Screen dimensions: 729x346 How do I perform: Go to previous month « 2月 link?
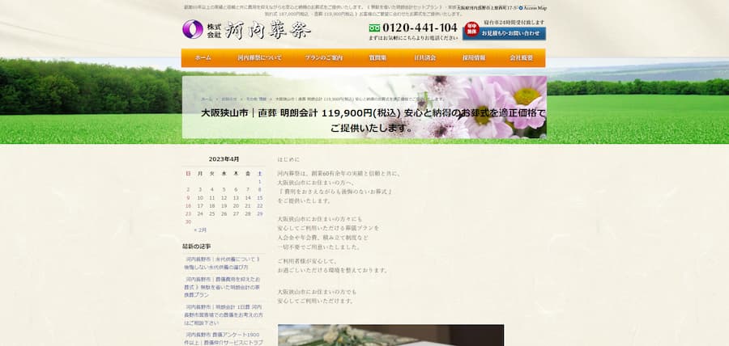pos(200,230)
